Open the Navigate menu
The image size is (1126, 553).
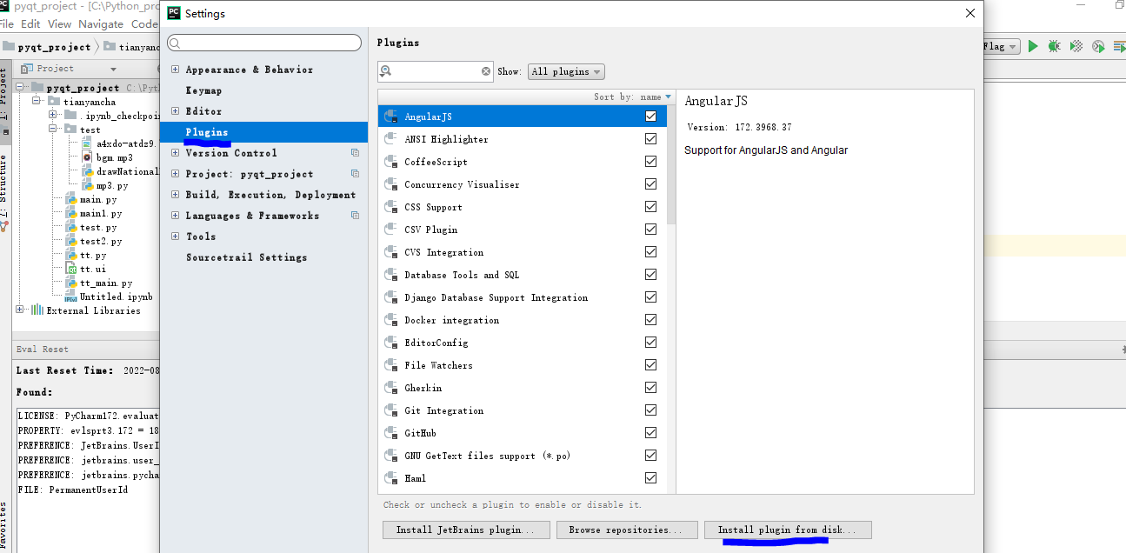(x=101, y=24)
